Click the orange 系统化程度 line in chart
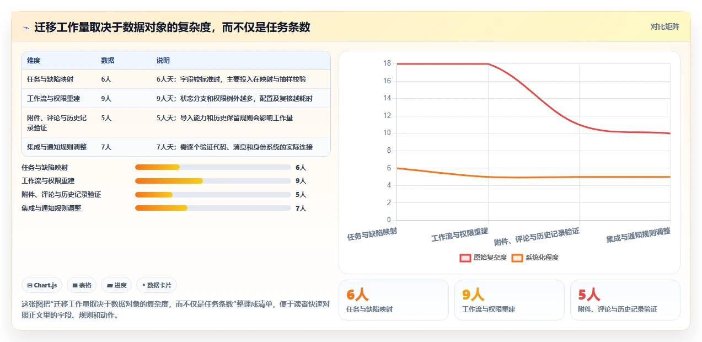 coord(534,177)
